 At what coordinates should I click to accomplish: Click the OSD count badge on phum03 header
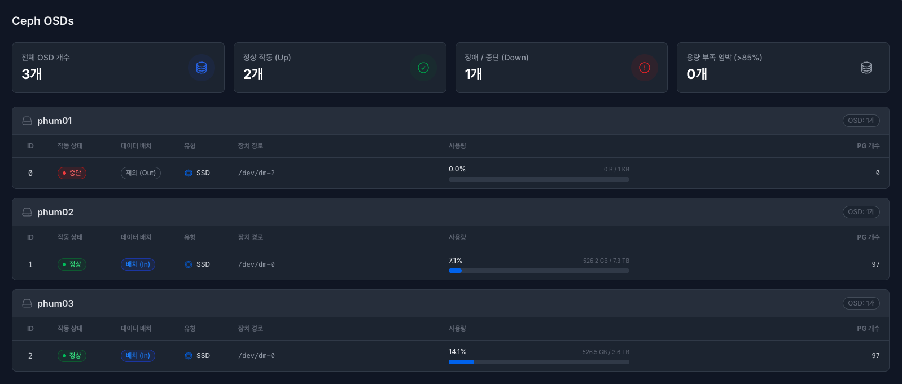[x=861, y=303]
